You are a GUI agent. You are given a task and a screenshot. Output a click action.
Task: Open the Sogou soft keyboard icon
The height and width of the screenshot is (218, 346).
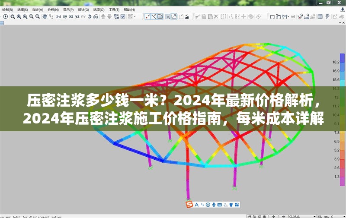pos(220,205)
